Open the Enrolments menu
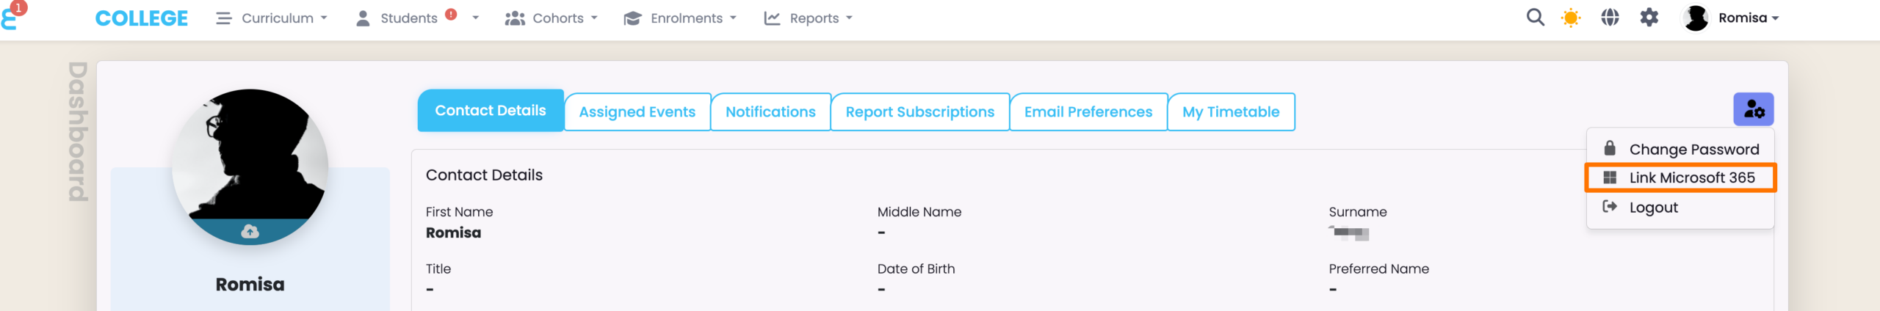The width and height of the screenshot is (1880, 311). click(680, 18)
